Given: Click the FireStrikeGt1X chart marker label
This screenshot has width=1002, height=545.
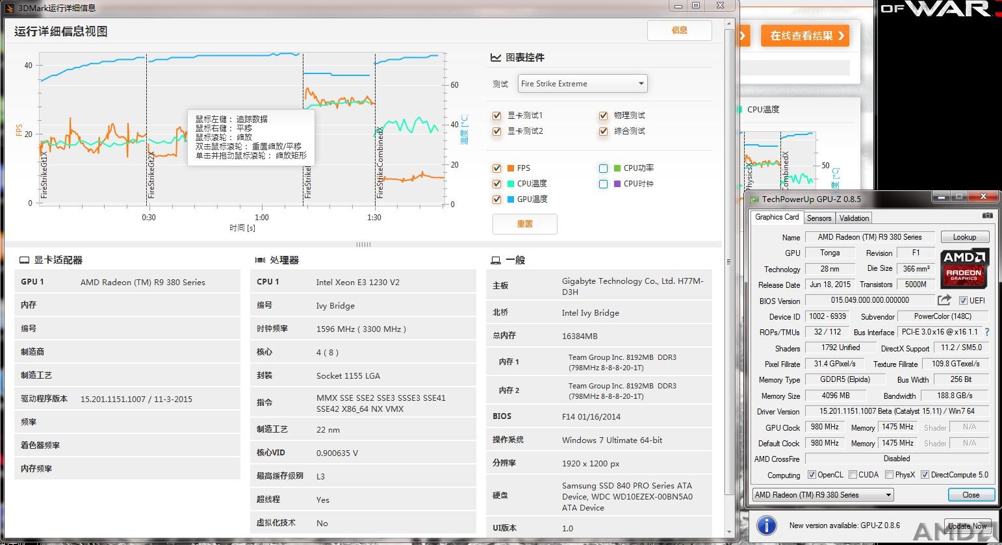Looking at the screenshot, I should click(x=44, y=175).
